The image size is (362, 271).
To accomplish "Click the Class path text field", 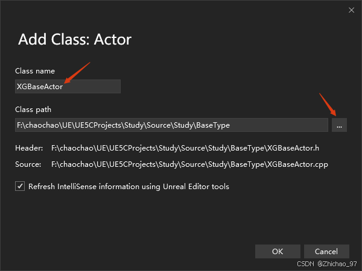I will point(171,125).
